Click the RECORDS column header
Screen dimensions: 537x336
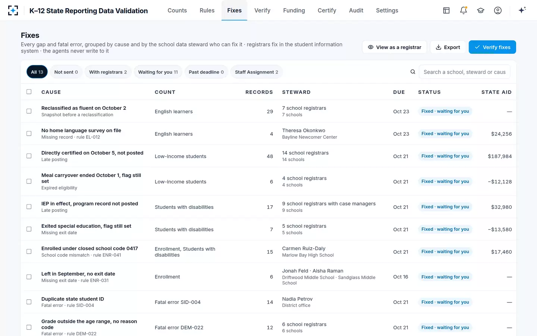[259, 92]
